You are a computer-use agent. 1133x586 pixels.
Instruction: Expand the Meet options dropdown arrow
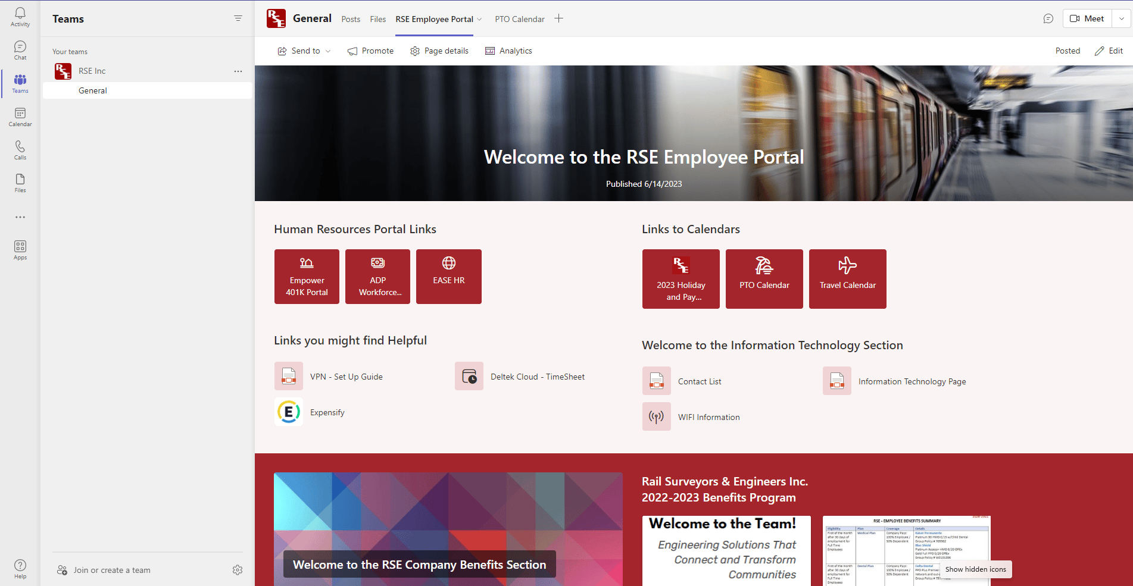point(1121,18)
